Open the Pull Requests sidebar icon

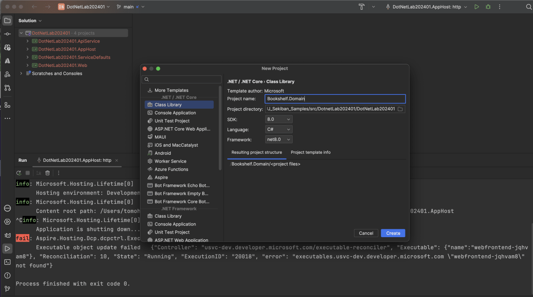click(x=8, y=88)
